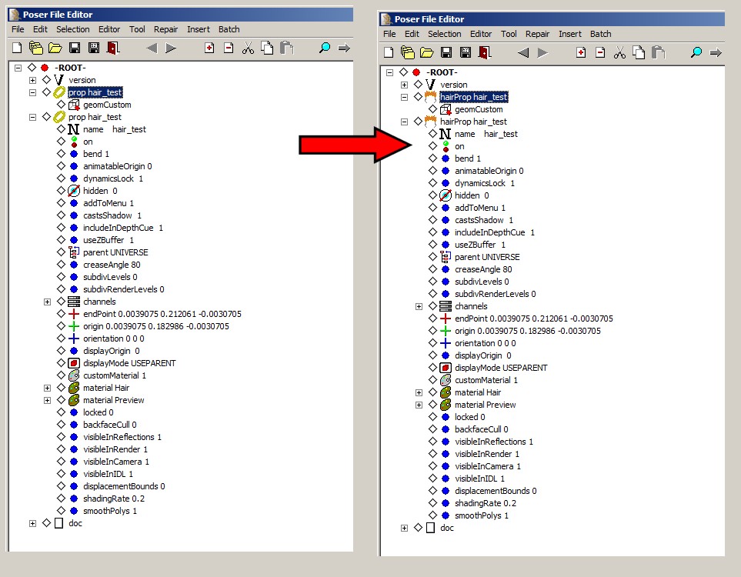Open the Repair menu in left window
Screen dimensions: 741x577
pos(166,29)
